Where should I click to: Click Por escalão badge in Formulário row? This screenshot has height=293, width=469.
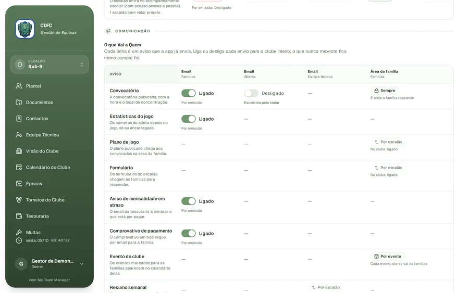point(388,168)
